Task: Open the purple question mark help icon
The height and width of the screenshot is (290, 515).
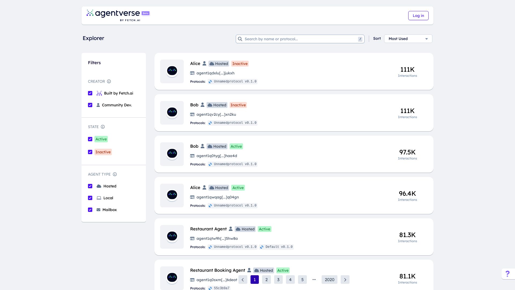Action: tap(507, 274)
